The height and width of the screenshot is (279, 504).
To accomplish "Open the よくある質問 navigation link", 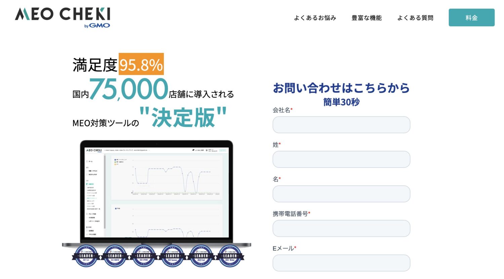I will 415,18.
